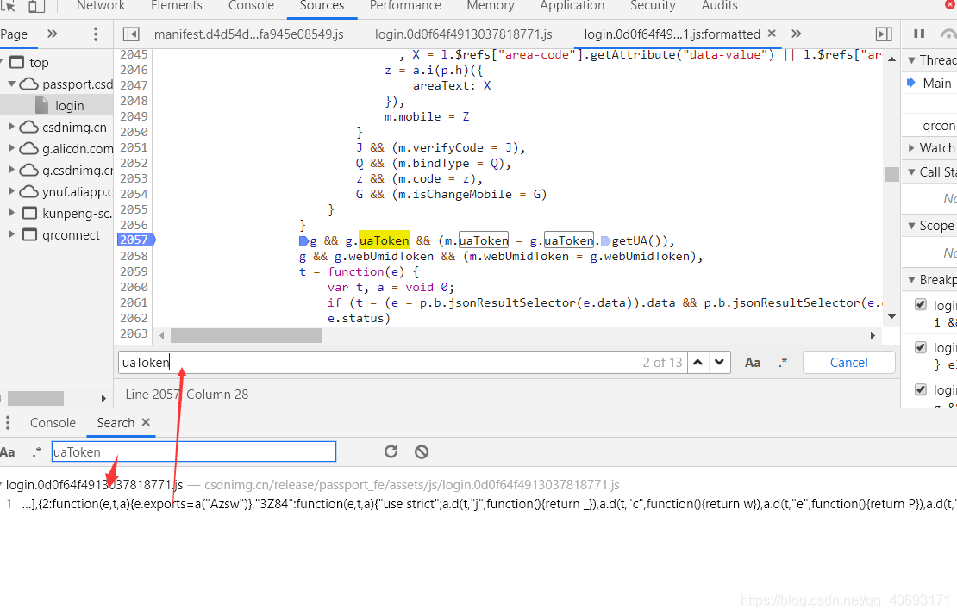This screenshot has width=957, height=616.
Task: Expand the Watch section
Action: pyautogui.click(x=912, y=148)
